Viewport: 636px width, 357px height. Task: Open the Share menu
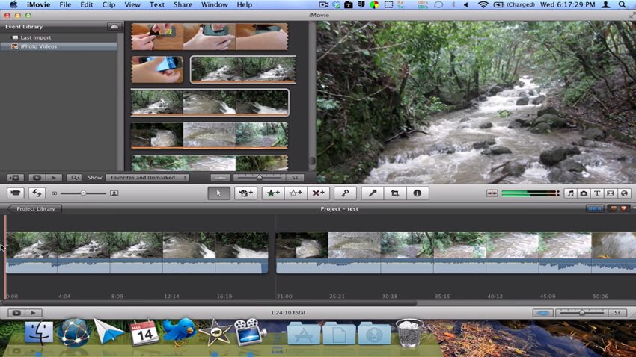[183, 5]
